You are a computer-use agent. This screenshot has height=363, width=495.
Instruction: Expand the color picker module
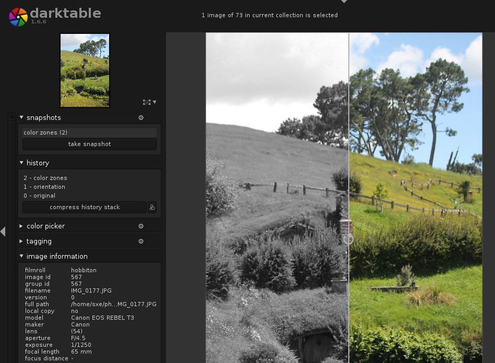pos(21,226)
